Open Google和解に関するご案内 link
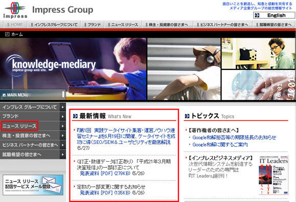This screenshot has width=296, height=202. [x=220, y=145]
